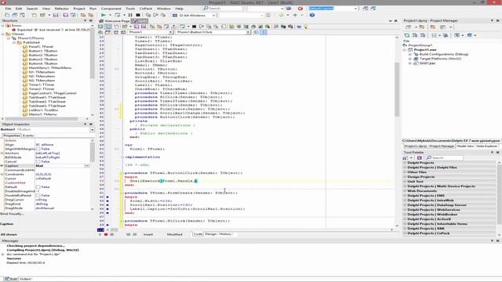This screenshot has width=502, height=282.
Task: Toggle the Cancel False checkbox
Action: coord(38,162)
